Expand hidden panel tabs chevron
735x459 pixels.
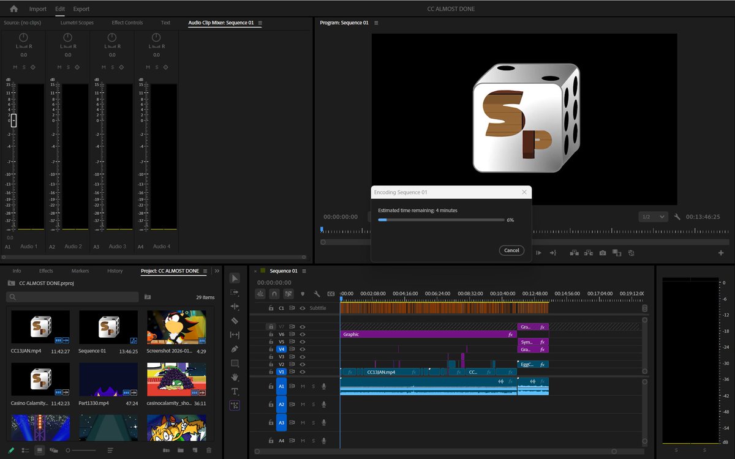(217, 271)
